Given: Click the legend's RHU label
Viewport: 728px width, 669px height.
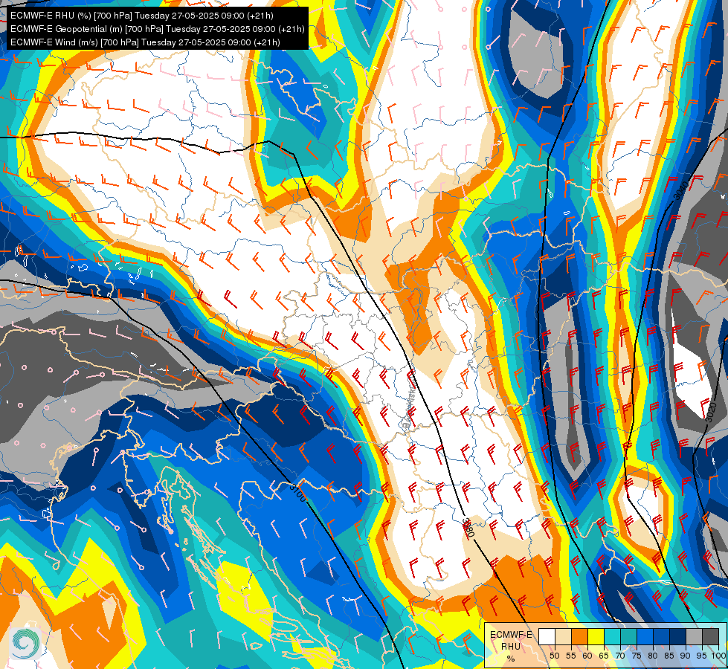Looking at the screenshot, I should (x=511, y=646).
